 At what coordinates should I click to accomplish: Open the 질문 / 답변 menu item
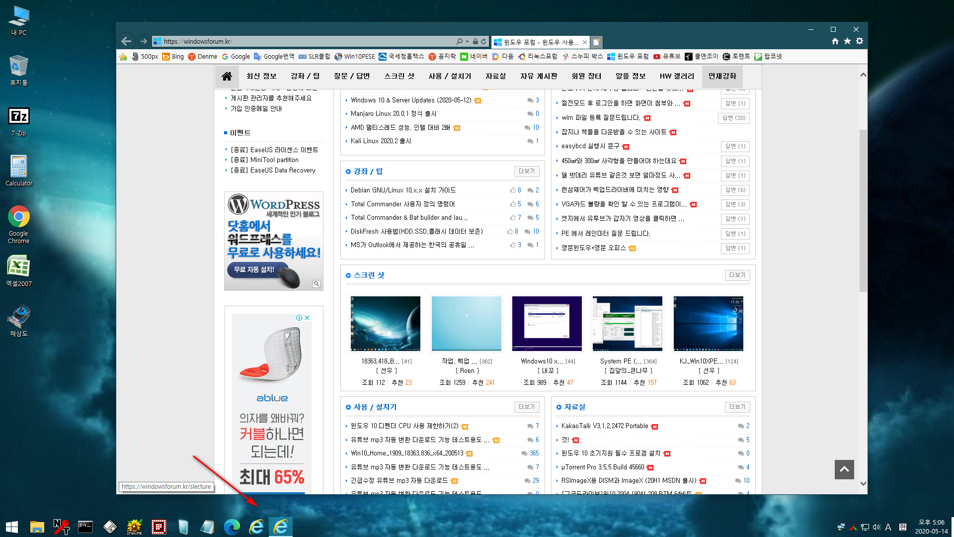pos(352,76)
